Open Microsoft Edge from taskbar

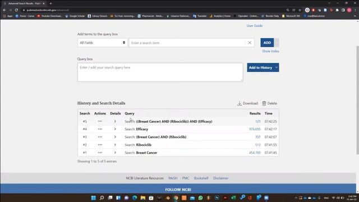point(135,198)
